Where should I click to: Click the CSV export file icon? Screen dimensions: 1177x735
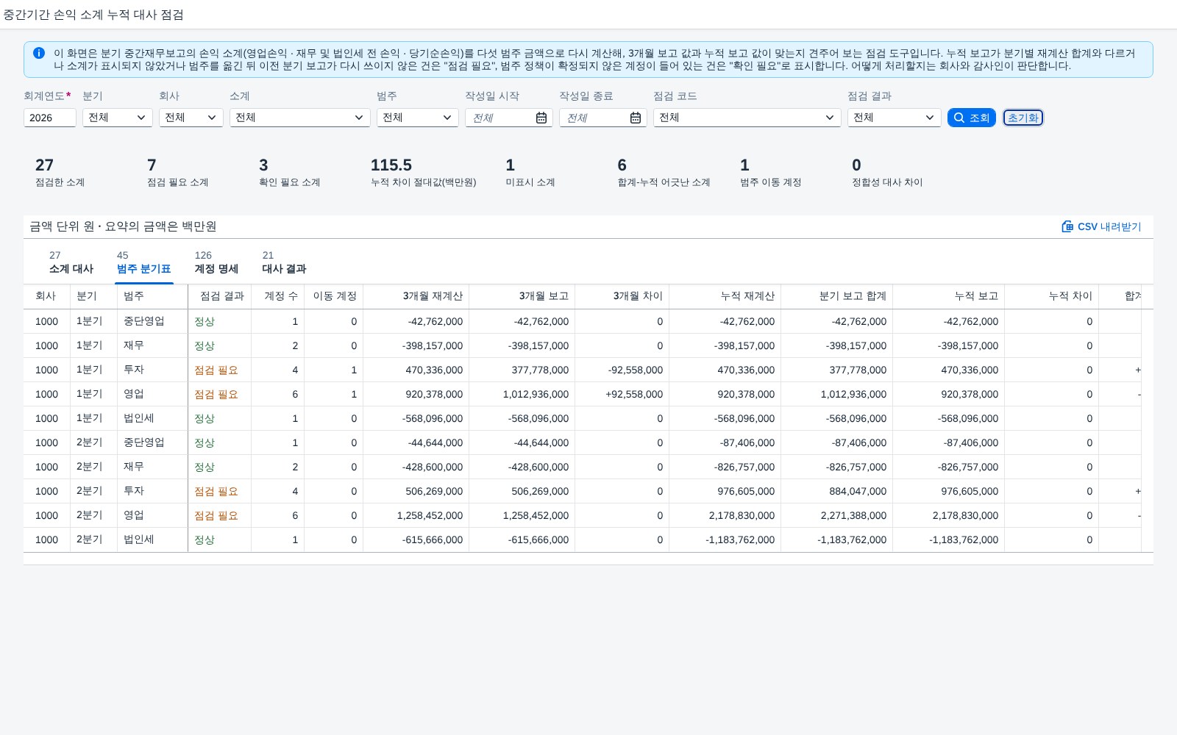[x=1067, y=226]
